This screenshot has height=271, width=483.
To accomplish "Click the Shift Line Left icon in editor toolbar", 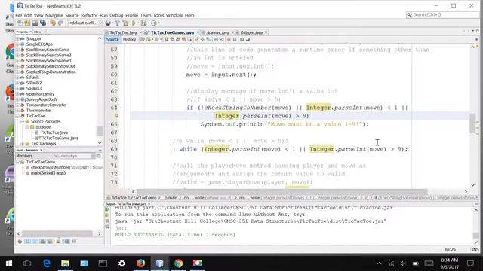I will coord(216,39).
